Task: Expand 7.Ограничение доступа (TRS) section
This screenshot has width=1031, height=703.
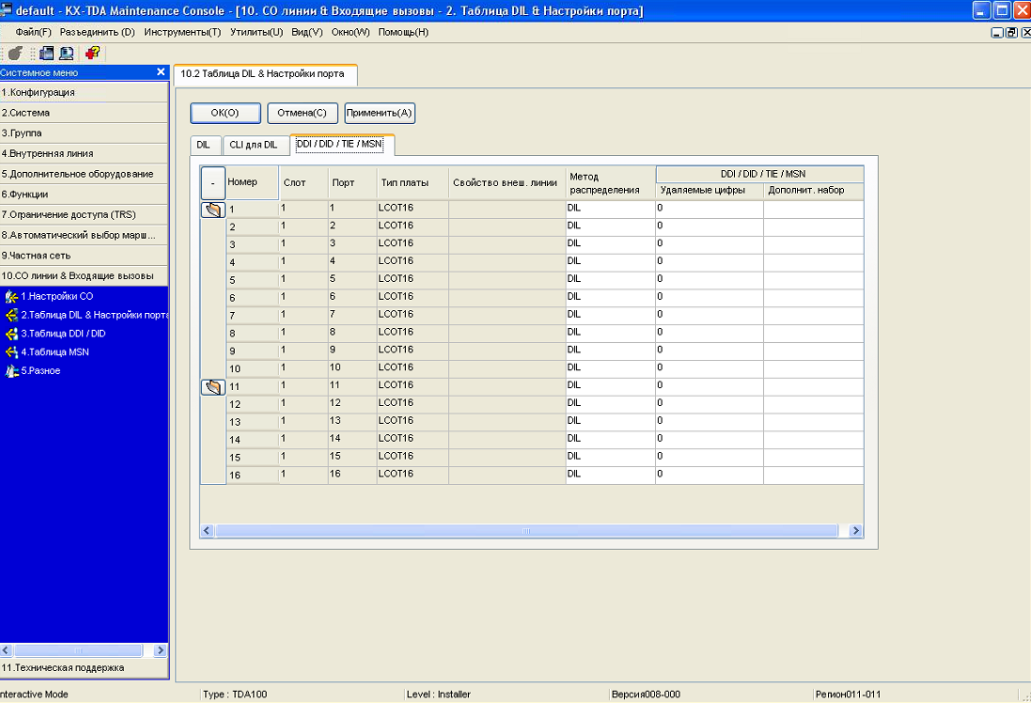Action: [x=85, y=214]
